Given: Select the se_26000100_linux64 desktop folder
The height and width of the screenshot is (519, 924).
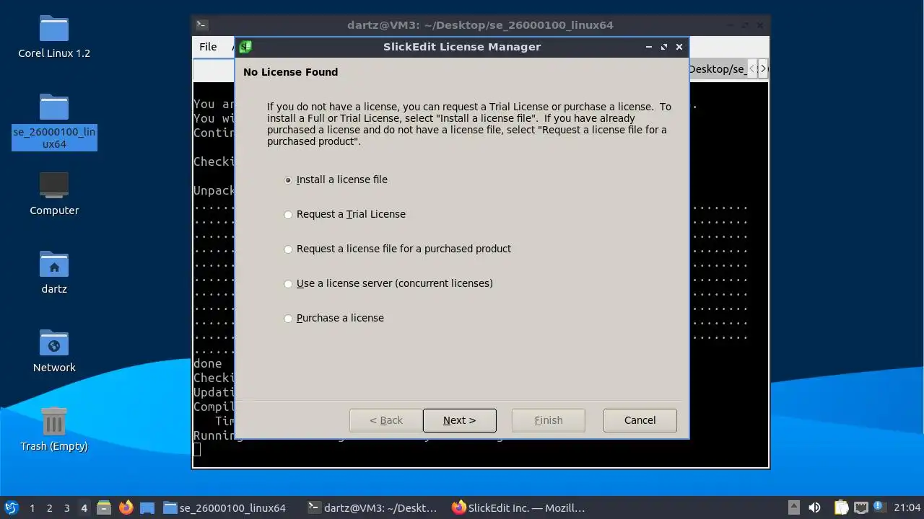Looking at the screenshot, I should tap(54, 120).
